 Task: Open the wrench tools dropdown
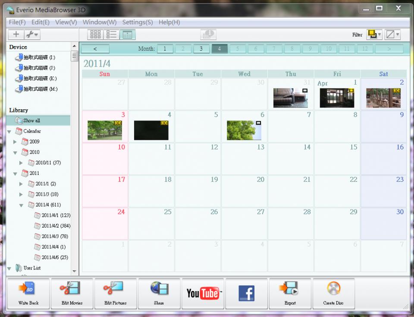point(32,35)
